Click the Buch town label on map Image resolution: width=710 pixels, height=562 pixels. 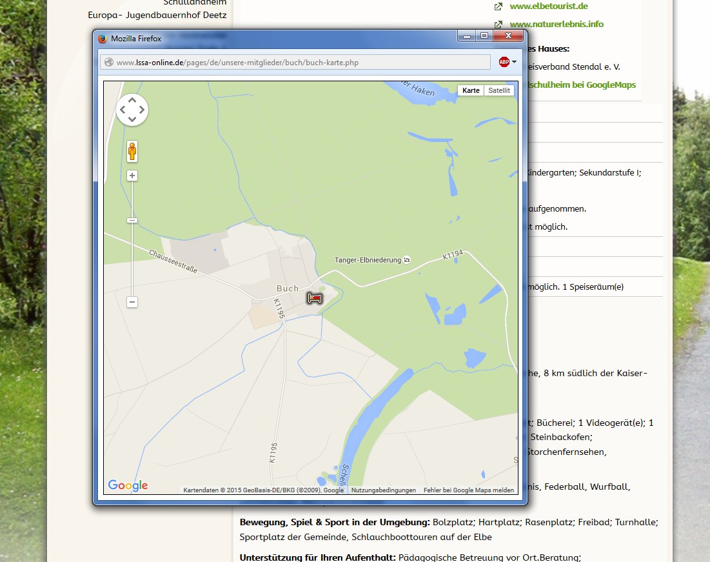(288, 288)
